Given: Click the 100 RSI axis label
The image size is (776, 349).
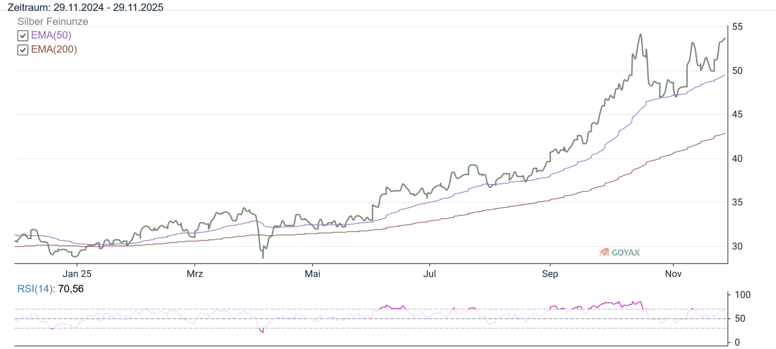Looking at the screenshot, I should pyautogui.click(x=742, y=295).
